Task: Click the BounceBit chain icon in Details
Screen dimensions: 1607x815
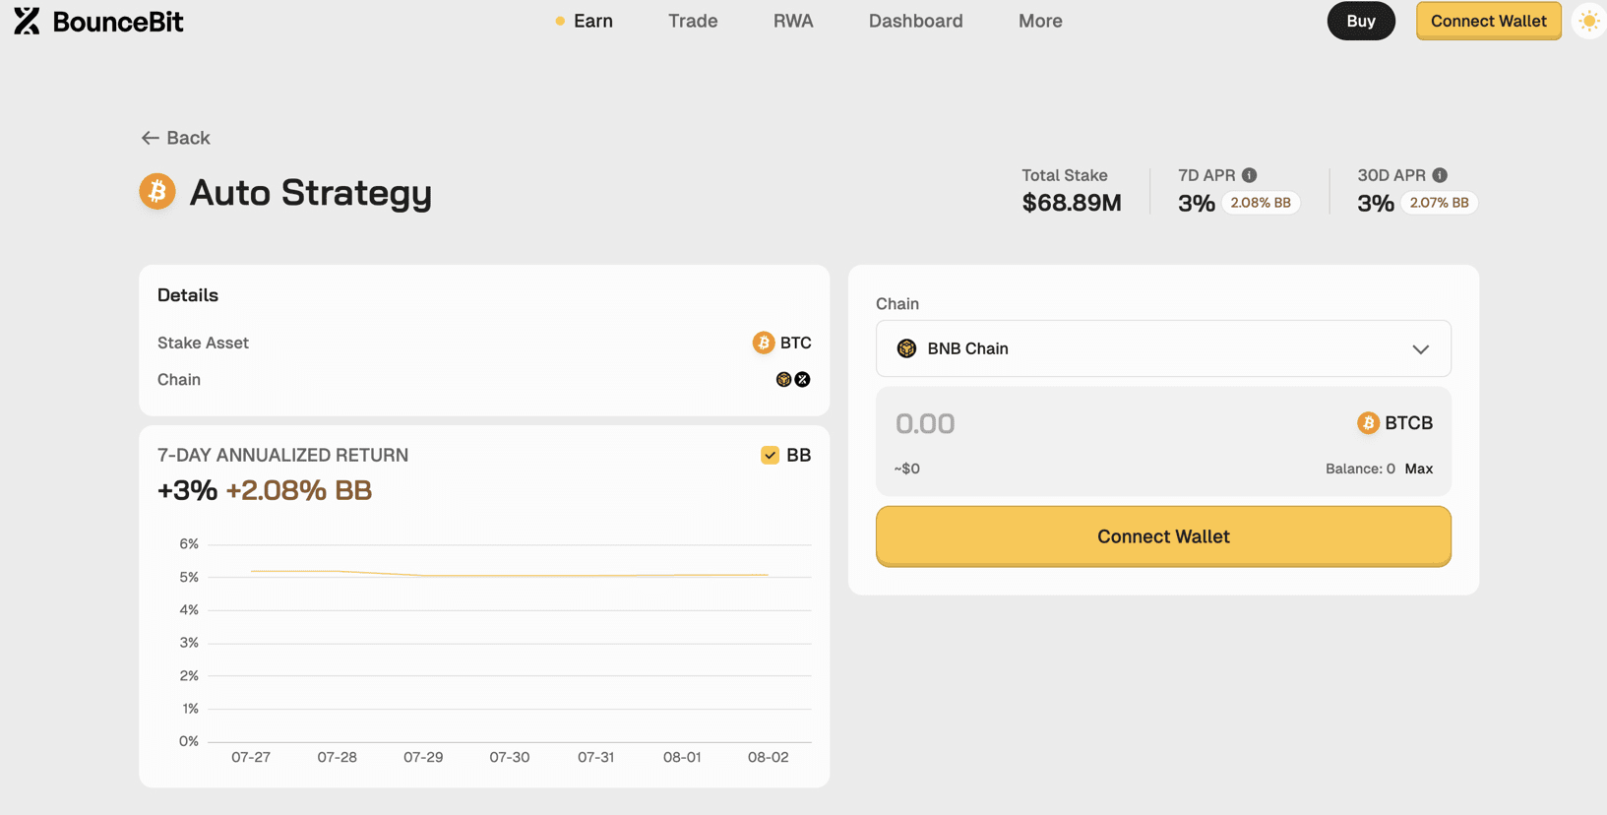Action: tap(803, 380)
